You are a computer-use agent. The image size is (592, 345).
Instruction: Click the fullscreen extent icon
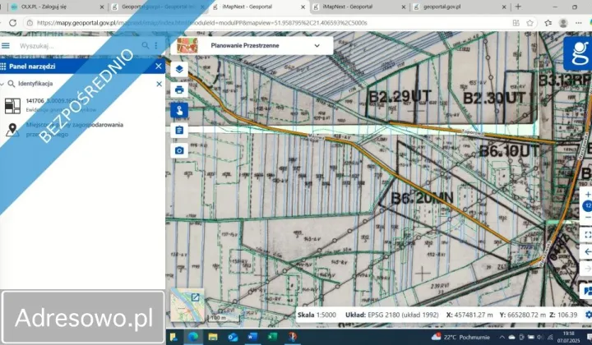pyautogui.click(x=587, y=234)
